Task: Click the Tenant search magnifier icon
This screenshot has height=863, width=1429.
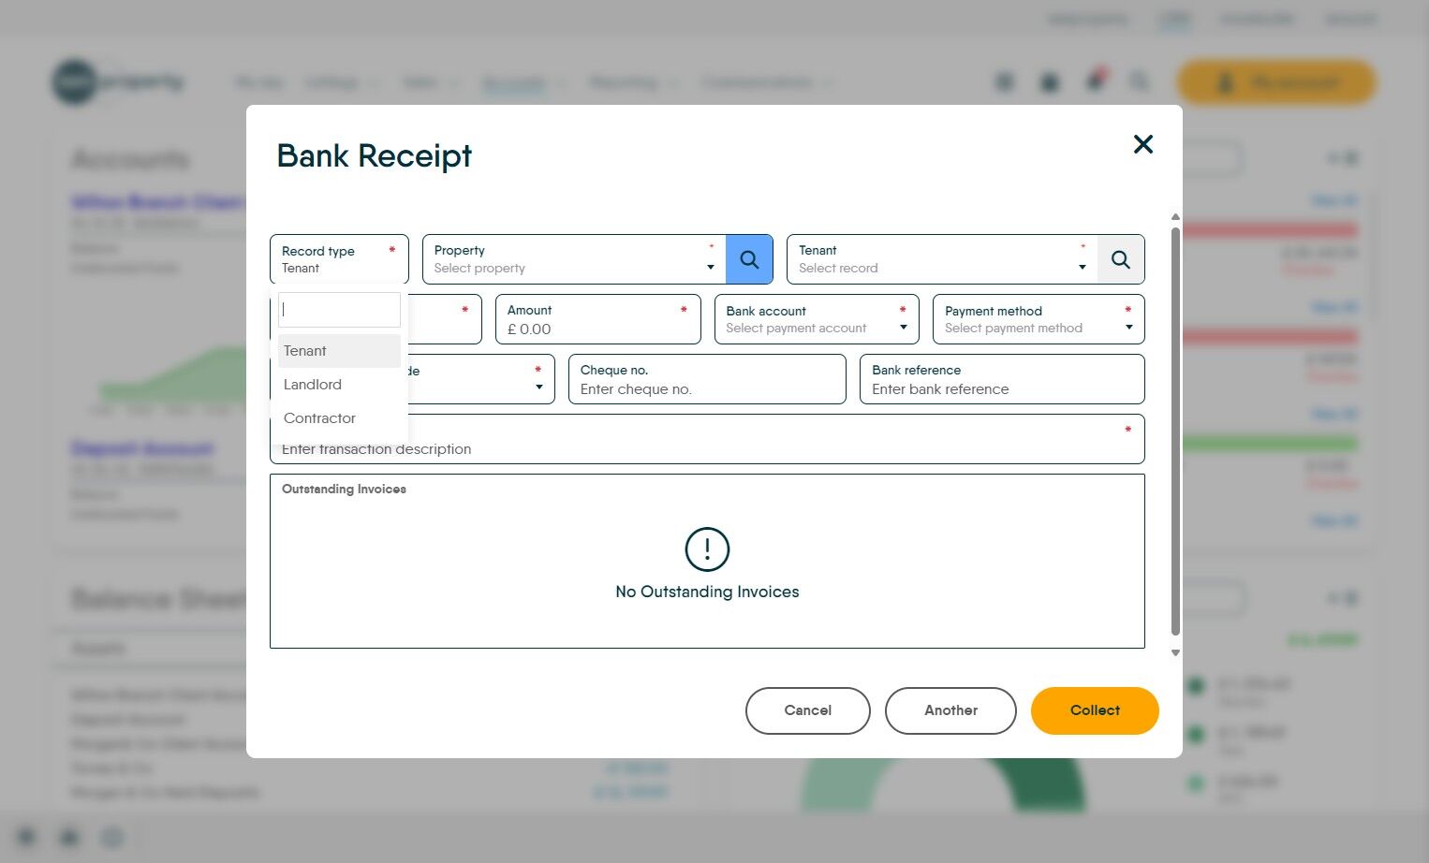Action: (x=1121, y=259)
